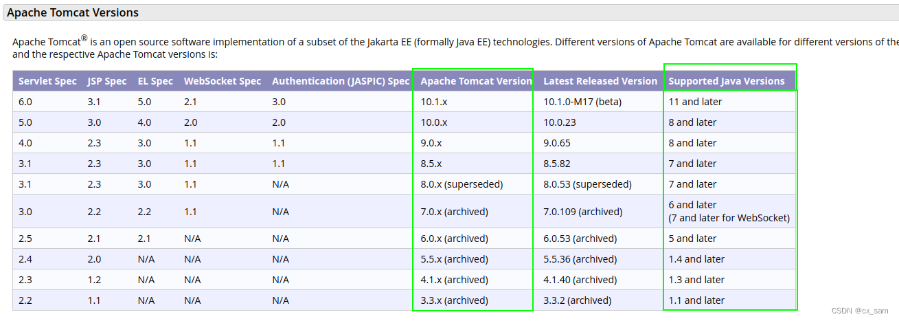Click the "4.1.40 (archived)" release cell
Viewport: 899px width, 321px height.
(x=580, y=280)
